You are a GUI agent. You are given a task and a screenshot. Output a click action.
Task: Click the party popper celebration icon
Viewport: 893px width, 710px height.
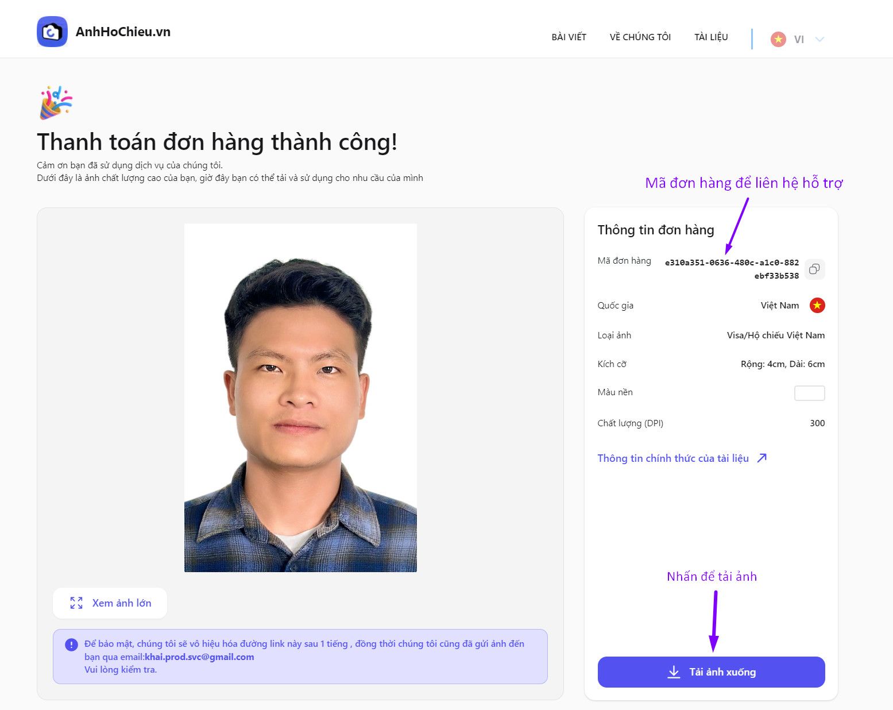56,102
